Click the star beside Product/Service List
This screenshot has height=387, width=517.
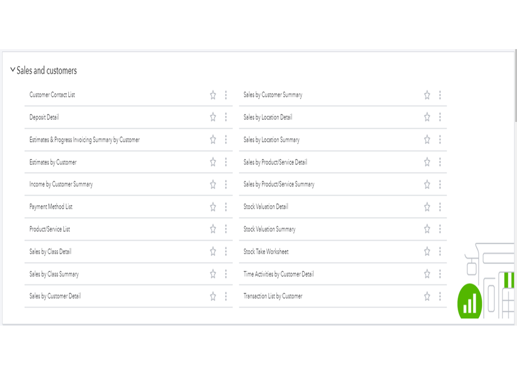click(213, 229)
